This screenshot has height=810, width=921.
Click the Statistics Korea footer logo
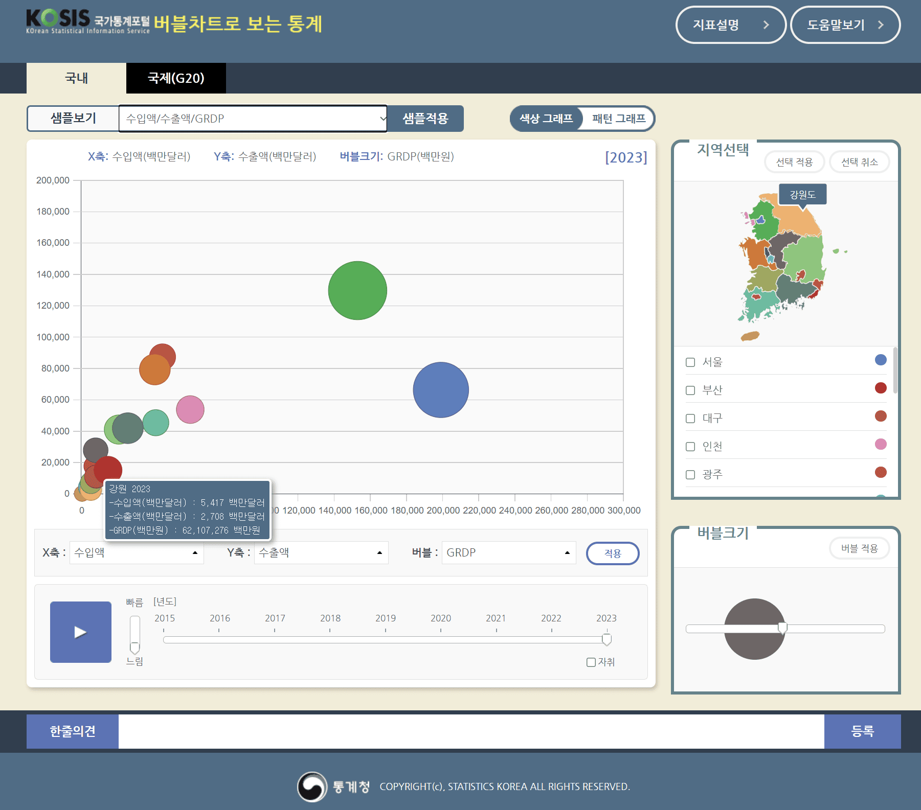(312, 786)
